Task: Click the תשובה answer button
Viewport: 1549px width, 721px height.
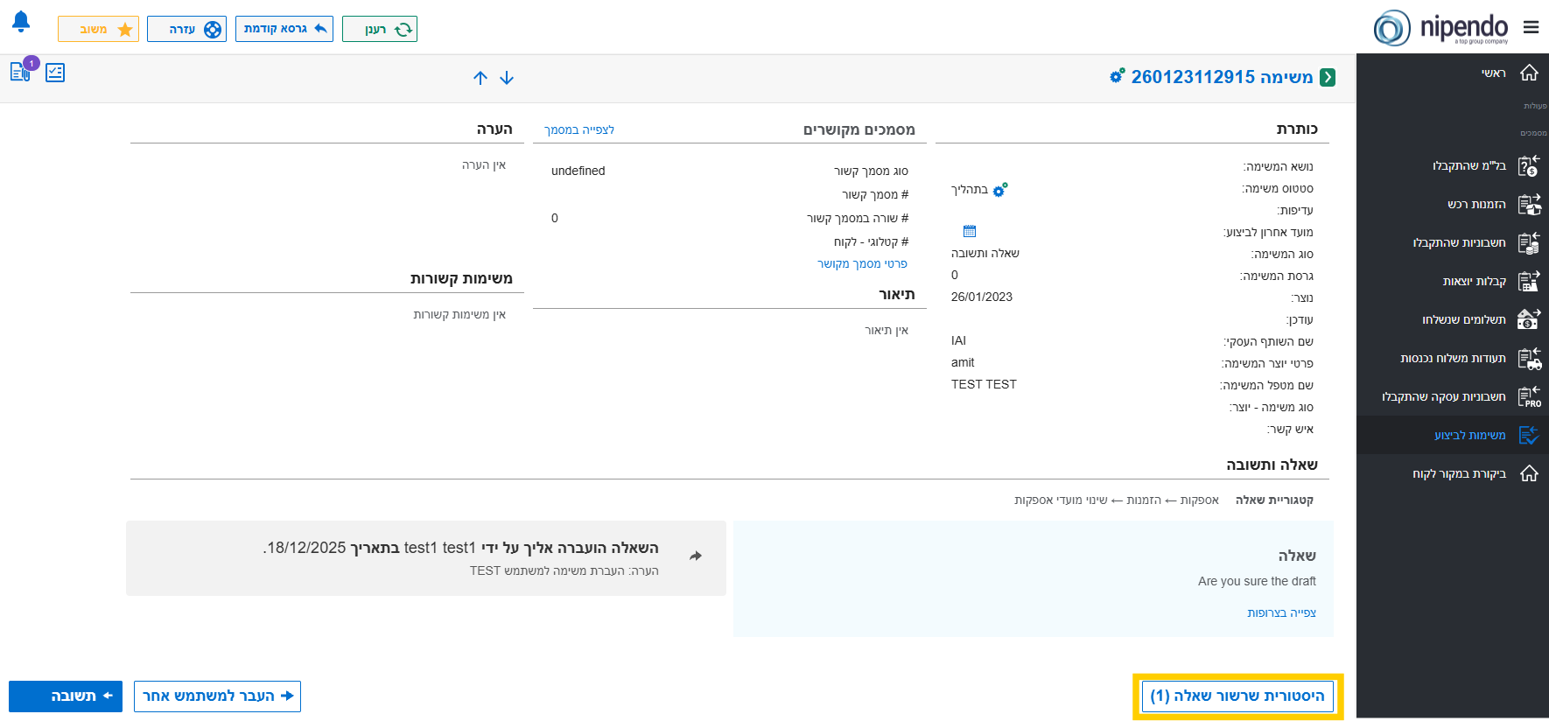Action: (x=66, y=696)
